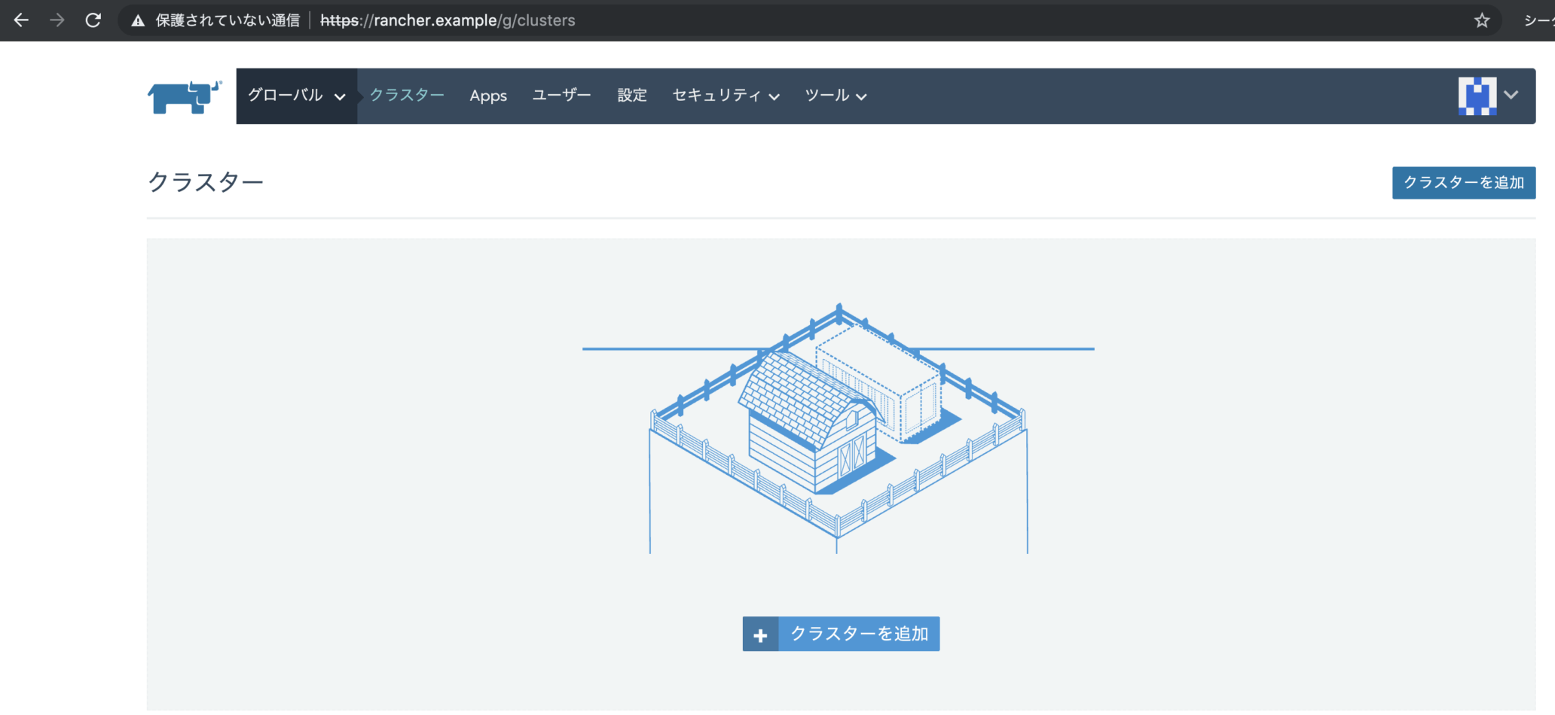Open user menu chevron beside avatar
Viewport: 1555px width, 715px height.
tap(1511, 95)
